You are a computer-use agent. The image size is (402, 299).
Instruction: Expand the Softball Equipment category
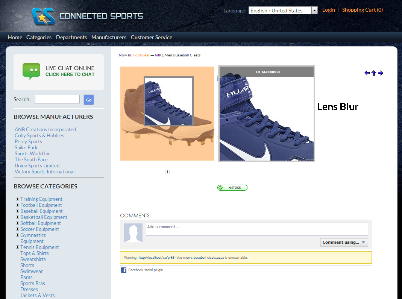coord(17,223)
